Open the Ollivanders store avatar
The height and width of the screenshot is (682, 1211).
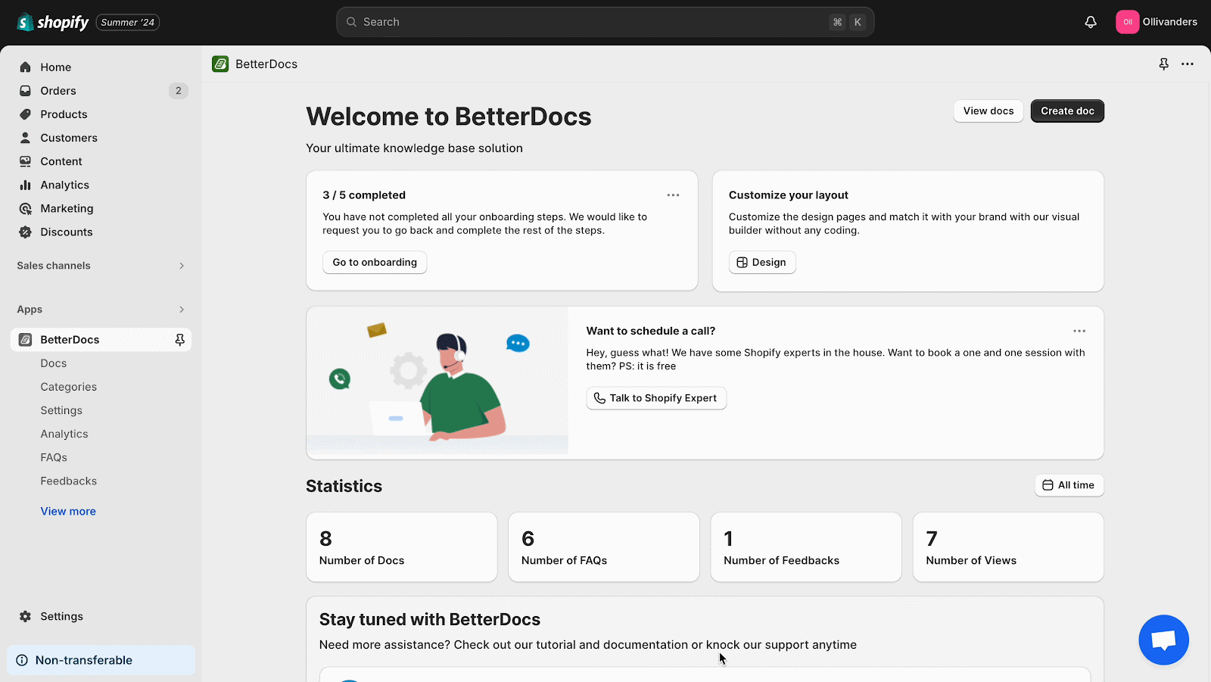click(1127, 22)
